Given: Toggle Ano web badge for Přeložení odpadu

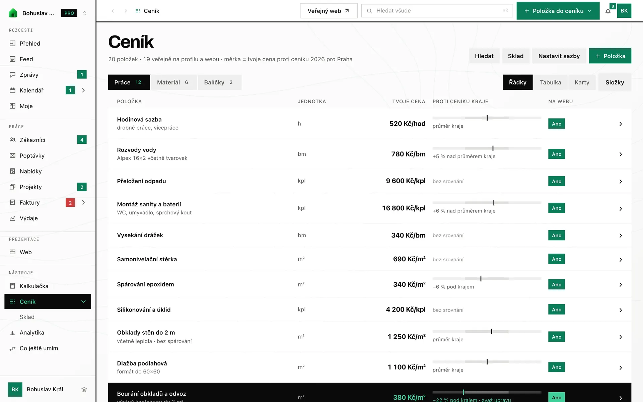Looking at the screenshot, I should [x=556, y=181].
